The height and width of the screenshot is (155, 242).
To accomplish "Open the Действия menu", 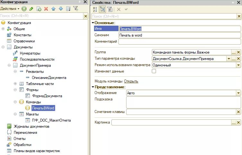I will click(10, 9).
